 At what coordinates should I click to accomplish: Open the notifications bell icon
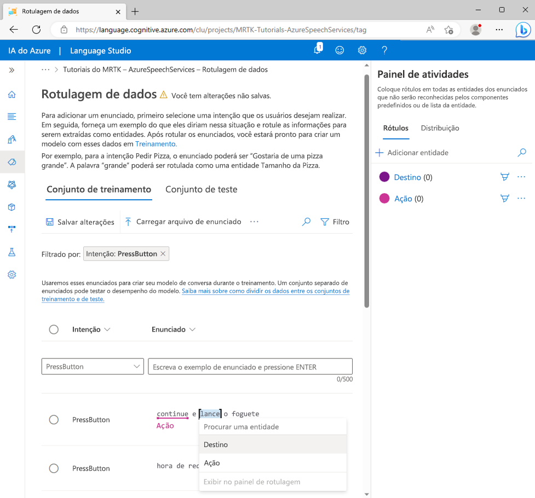tap(318, 49)
